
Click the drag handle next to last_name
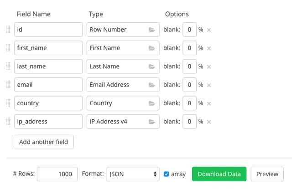coord(8,66)
